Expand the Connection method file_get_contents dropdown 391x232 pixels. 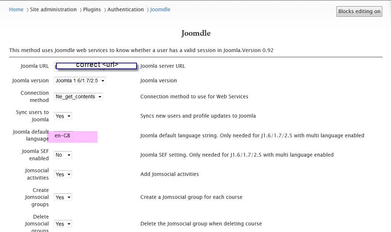(x=78, y=97)
